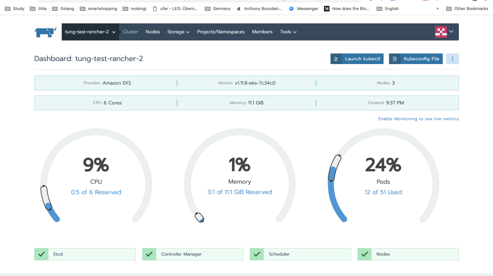Open the Nodes menu item
Viewport: 493px width, 276px height.
153,32
